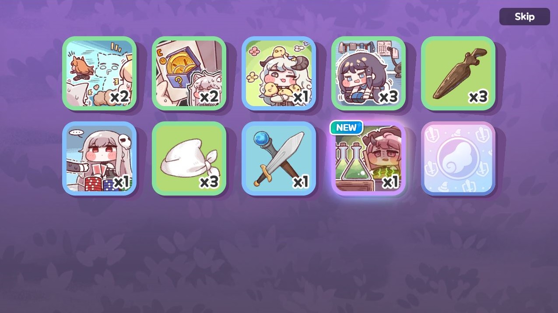Select the horned girl with chicks card
The width and height of the screenshot is (558, 313).
click(279, 73)
